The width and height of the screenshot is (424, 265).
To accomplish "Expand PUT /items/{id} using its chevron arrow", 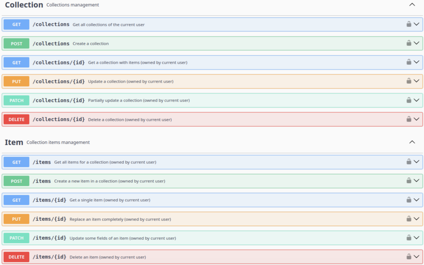I will click(417, 219).
